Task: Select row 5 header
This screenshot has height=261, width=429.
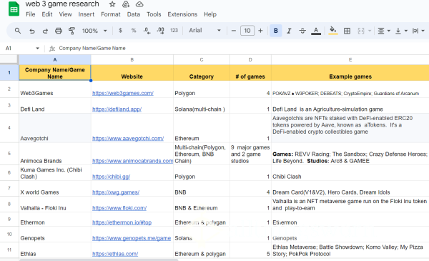Action: point(9,154)
